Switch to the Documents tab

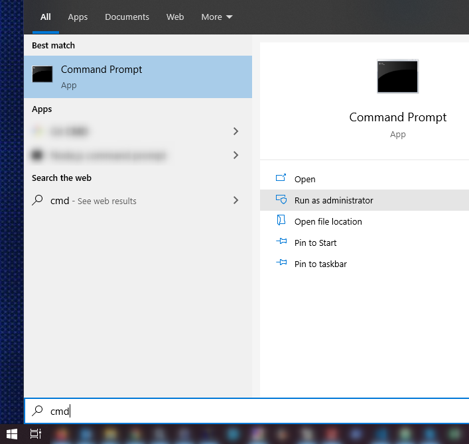pyautogui.click(x=127, y=17)
